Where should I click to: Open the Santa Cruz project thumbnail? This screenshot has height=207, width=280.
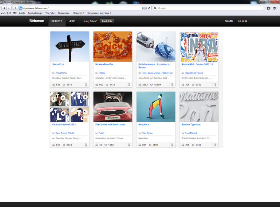pos(70,46)
